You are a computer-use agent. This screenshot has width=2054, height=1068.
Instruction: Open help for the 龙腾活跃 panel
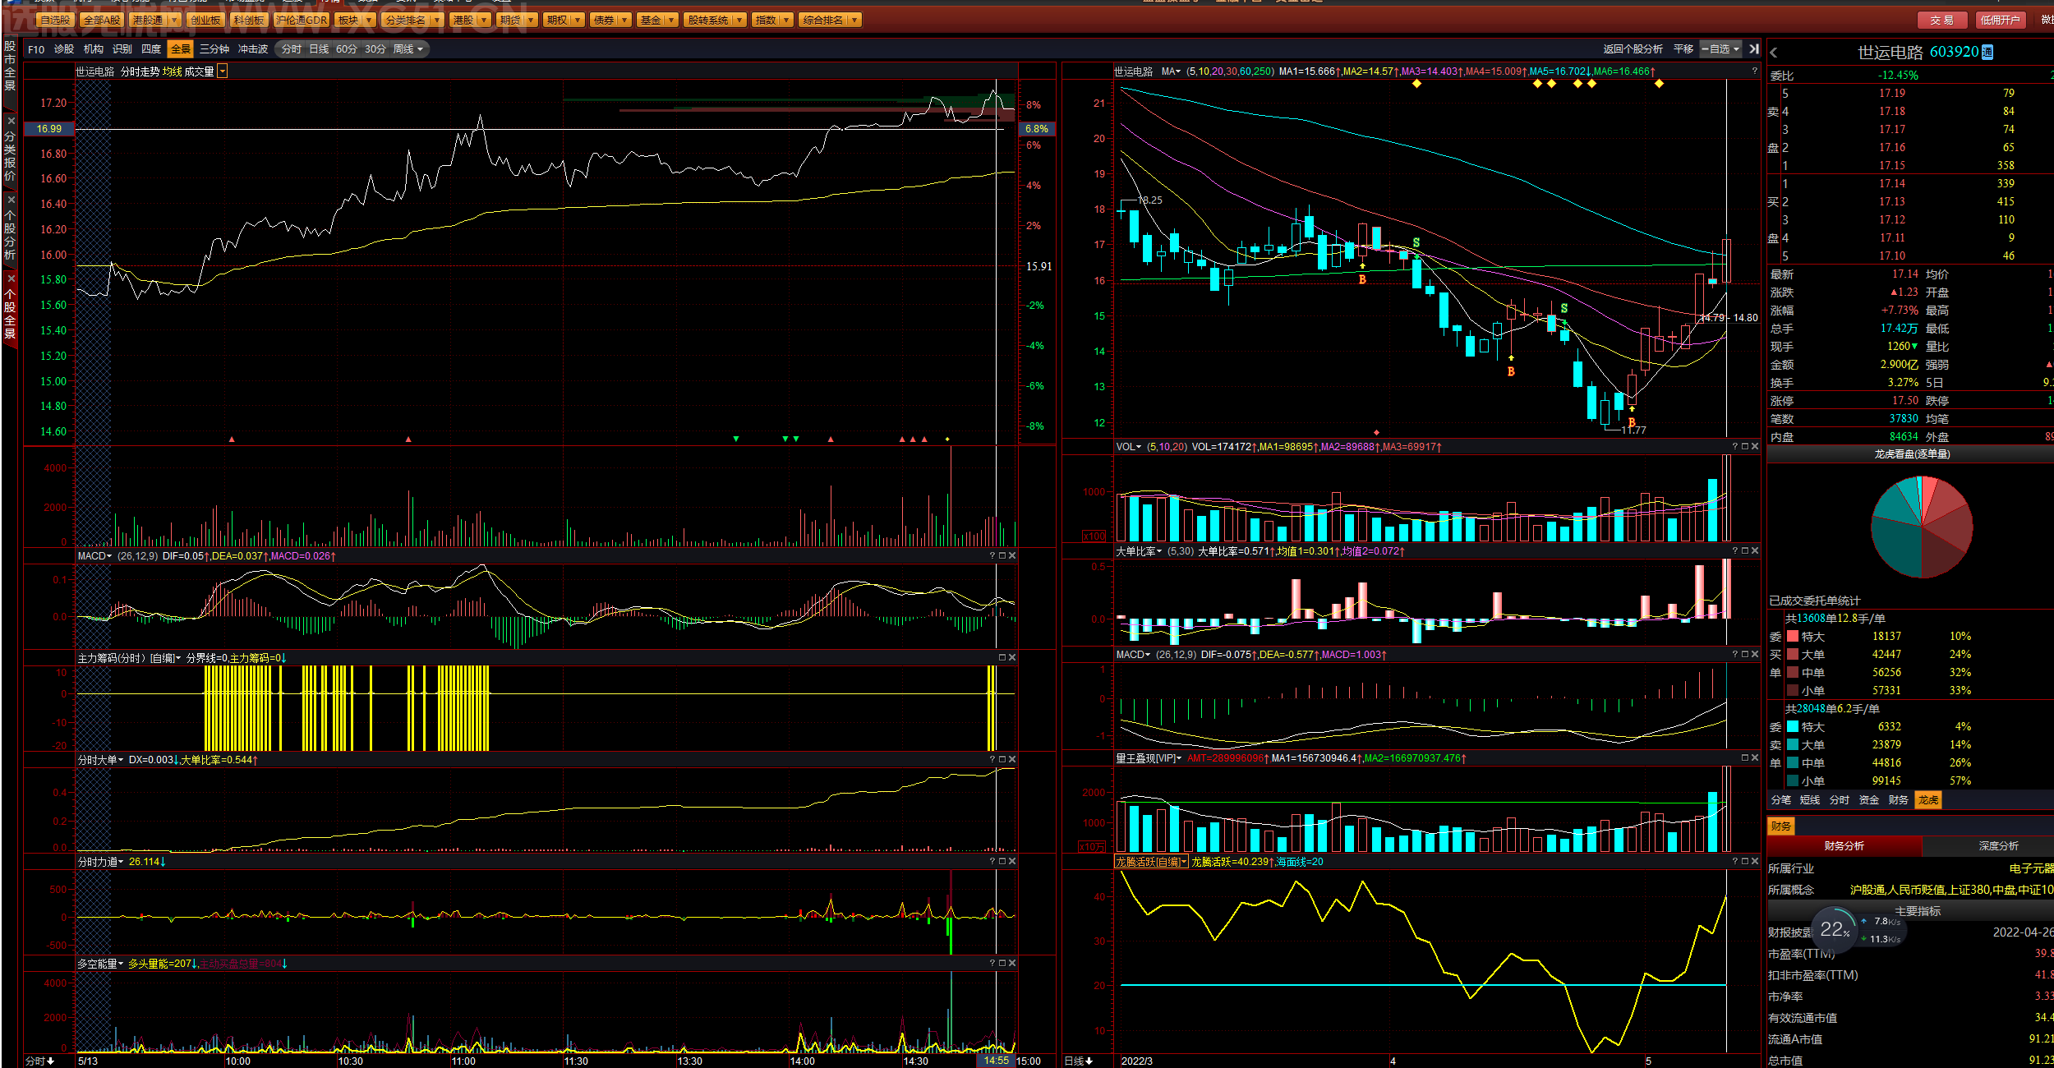coord(1735,862)
